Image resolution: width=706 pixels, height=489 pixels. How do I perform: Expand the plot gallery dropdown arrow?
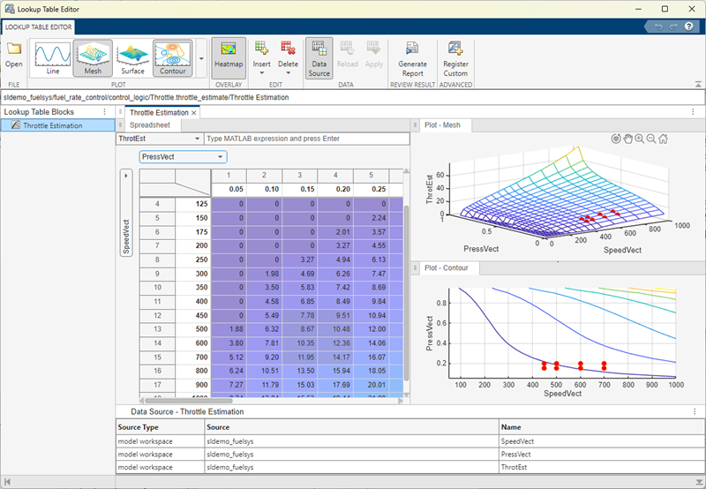[202, 58]
